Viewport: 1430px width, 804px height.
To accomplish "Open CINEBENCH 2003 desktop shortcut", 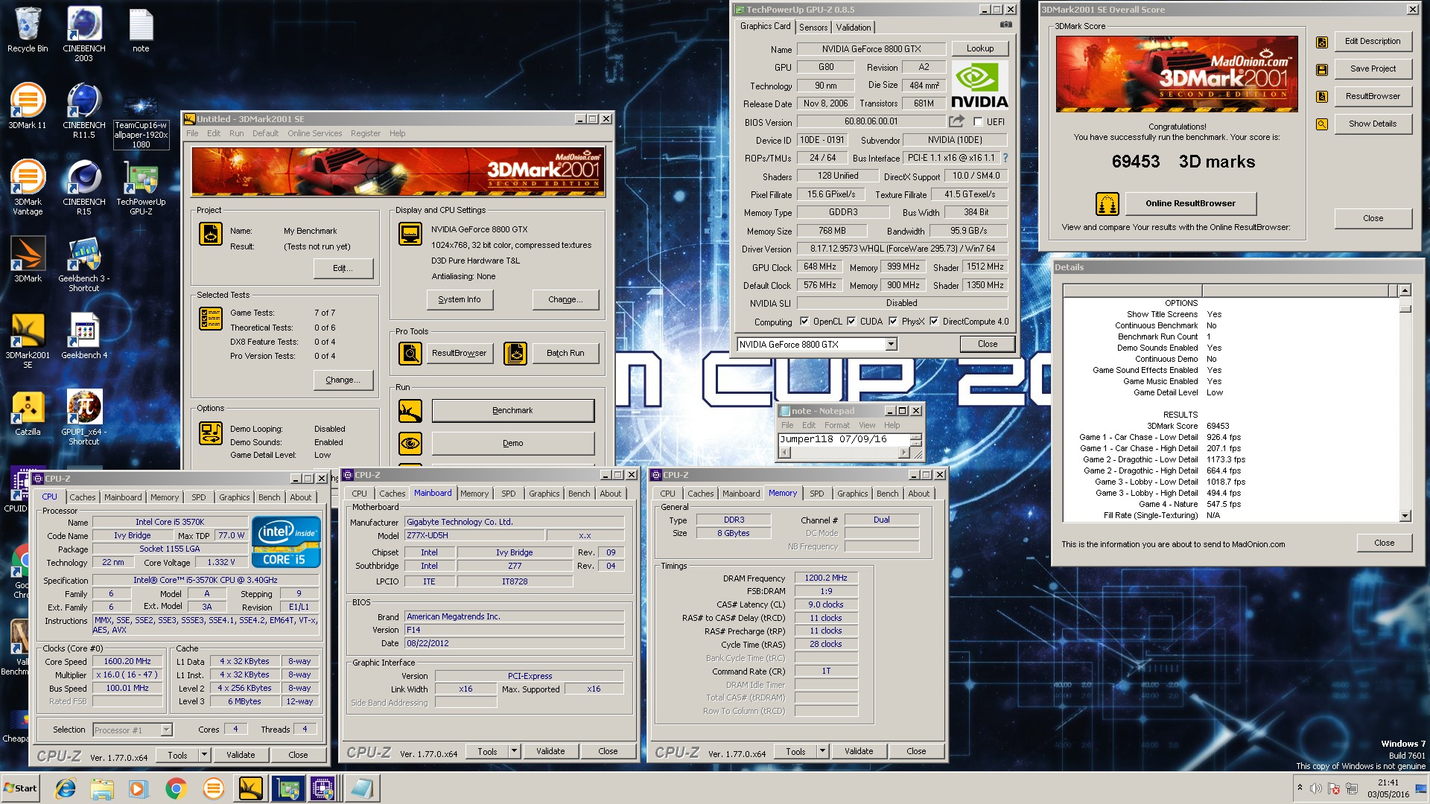I will pyautogui.click(x=83, y=33).
